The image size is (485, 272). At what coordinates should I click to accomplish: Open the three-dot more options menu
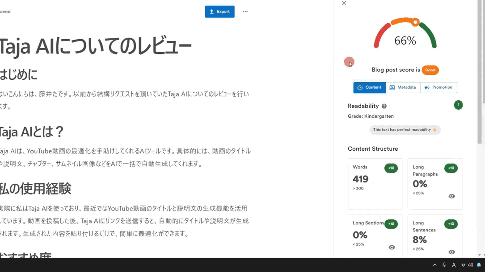pyautogui.click(x=245, y=12)
